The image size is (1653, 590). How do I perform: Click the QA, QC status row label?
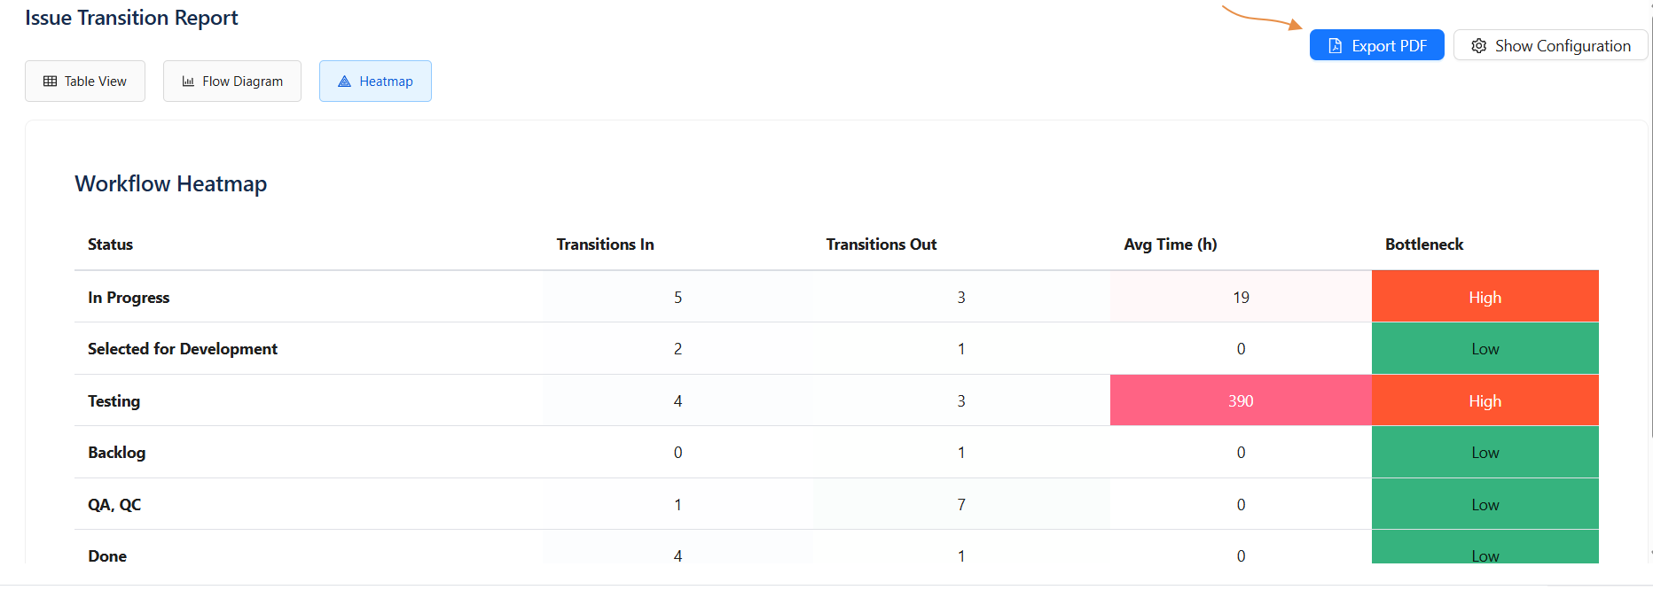pyautogui.click(x=114, y=505)
